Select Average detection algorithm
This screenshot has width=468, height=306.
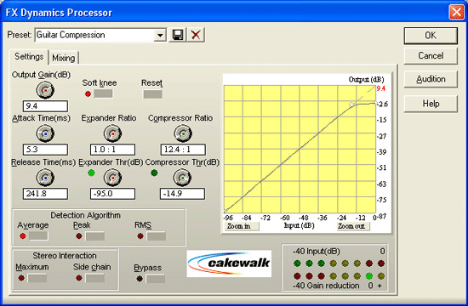(38, 236)
